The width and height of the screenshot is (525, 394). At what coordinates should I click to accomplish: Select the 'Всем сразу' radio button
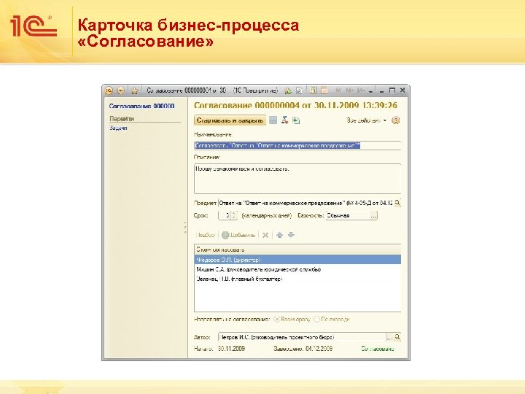pos(276,320)
